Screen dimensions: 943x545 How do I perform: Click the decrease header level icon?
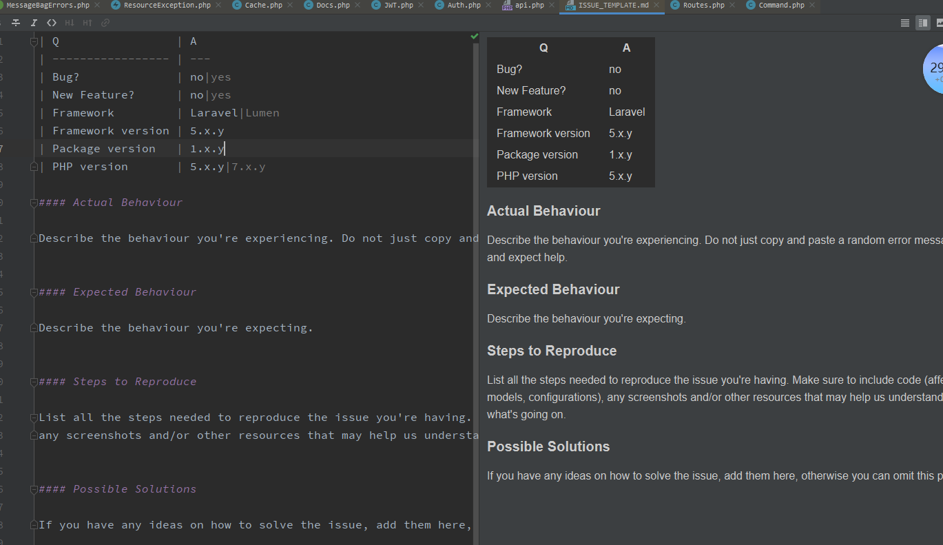[69, 23]
